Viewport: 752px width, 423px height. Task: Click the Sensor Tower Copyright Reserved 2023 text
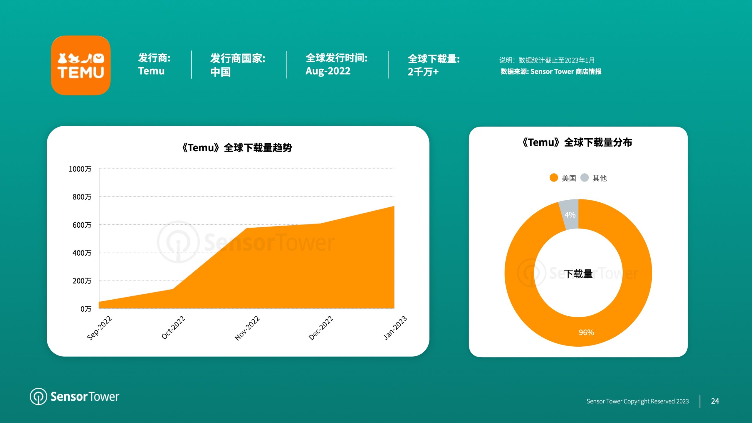coord(637,401)
